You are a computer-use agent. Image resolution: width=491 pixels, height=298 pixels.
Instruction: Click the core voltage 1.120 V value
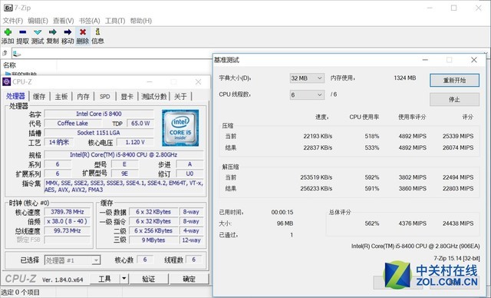tap(135, 142)
